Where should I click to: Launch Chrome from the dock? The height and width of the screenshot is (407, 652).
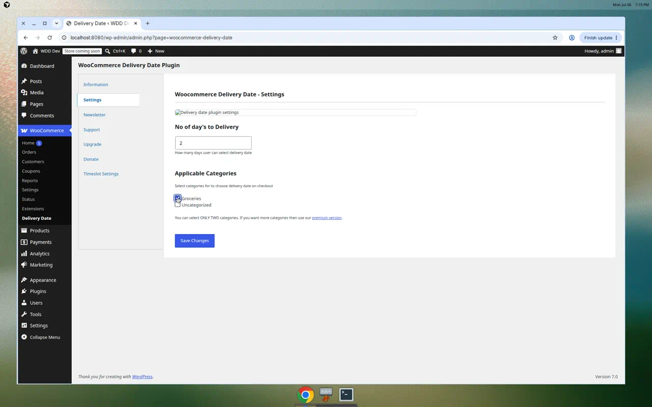coord(306,395)
